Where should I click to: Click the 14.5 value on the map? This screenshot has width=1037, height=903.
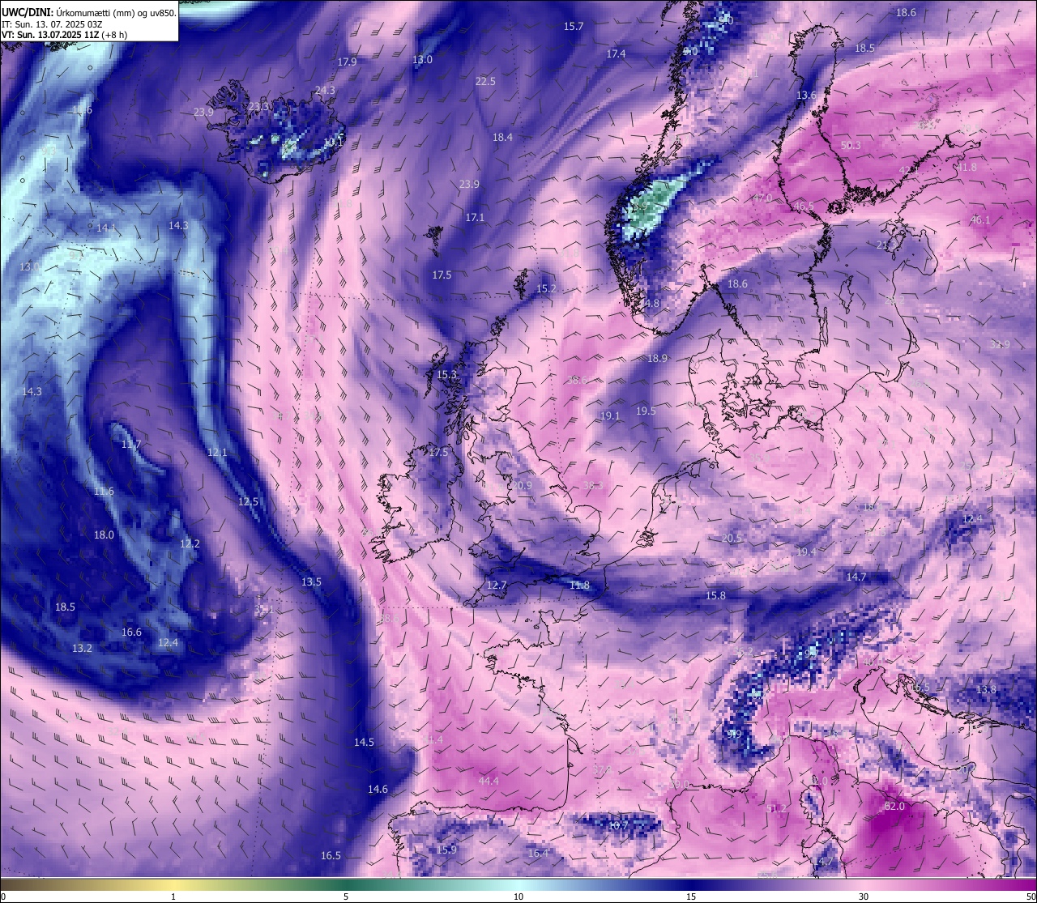(x=364, y=743)
